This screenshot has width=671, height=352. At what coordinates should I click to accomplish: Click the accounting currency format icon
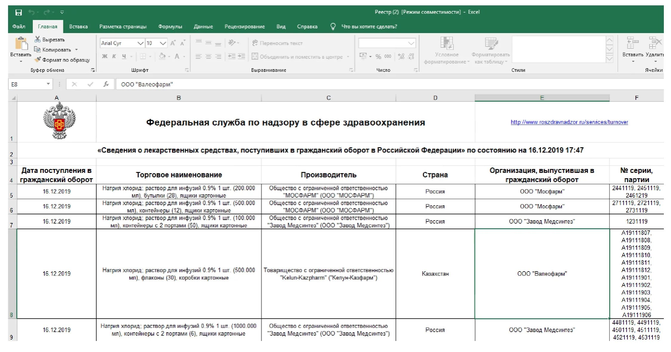click(x=363, y=56)
